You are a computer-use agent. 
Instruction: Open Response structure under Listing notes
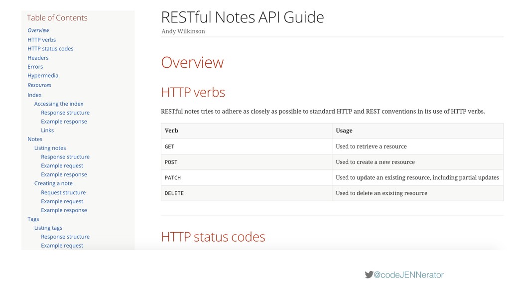(x=65, y=156)
